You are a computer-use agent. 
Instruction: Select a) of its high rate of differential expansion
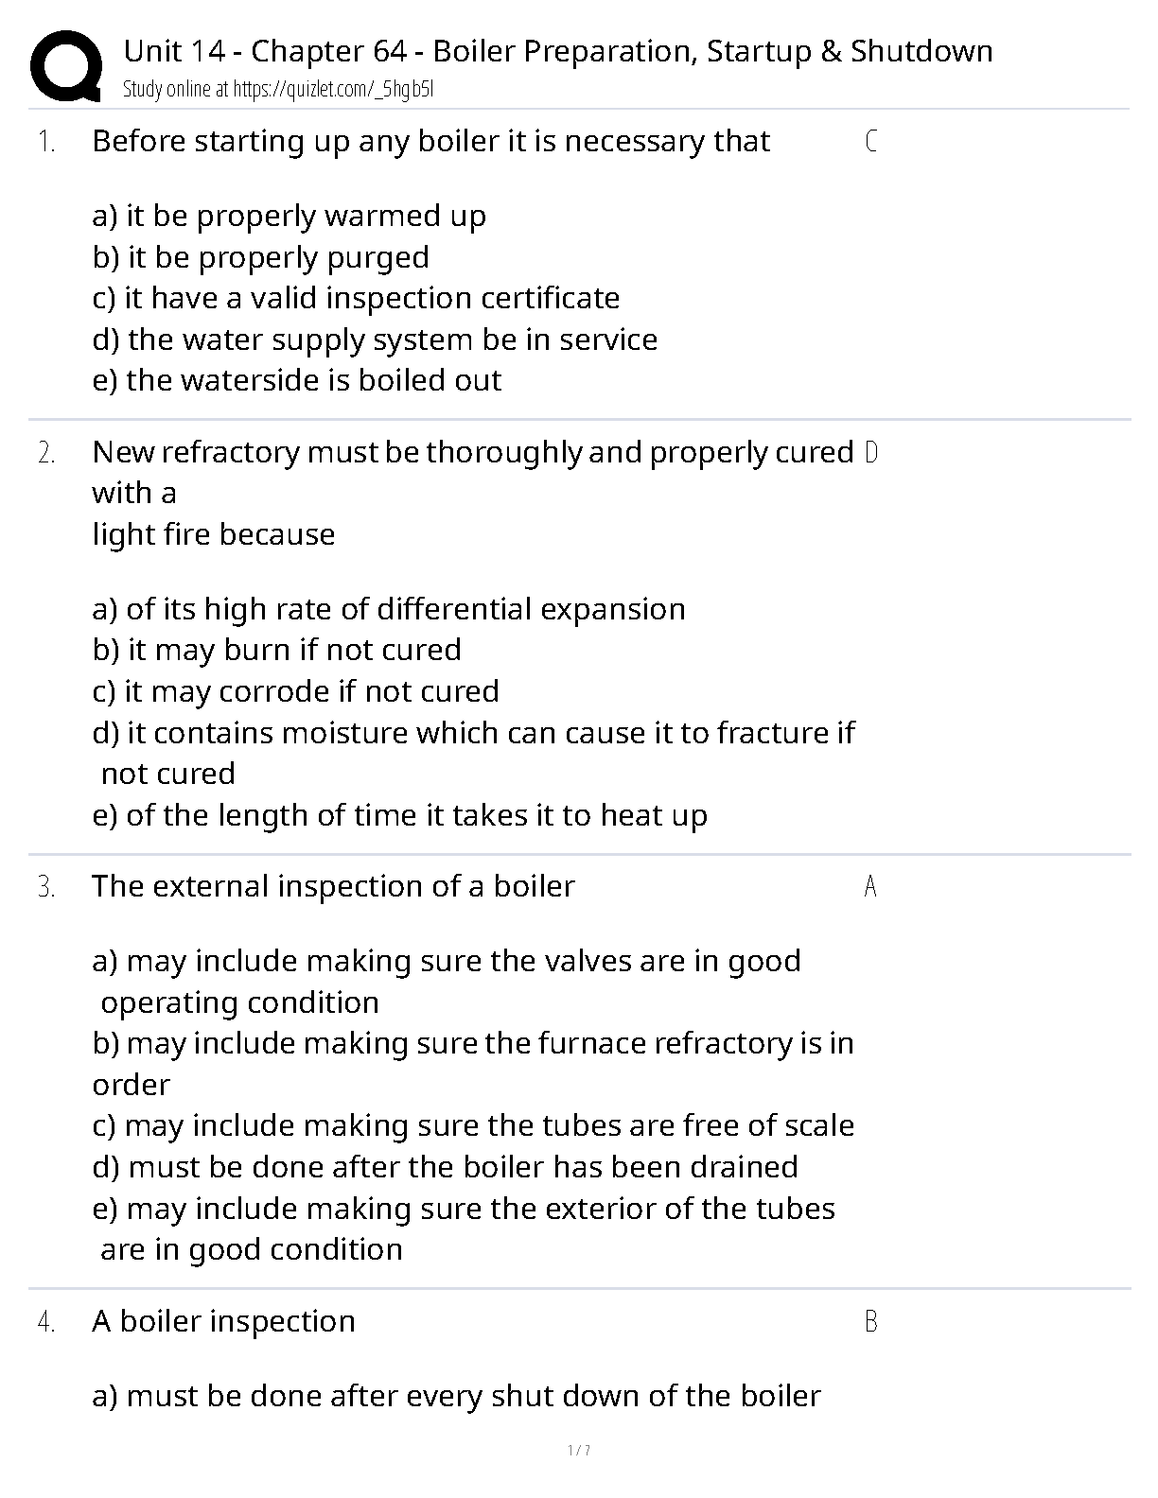389,609
